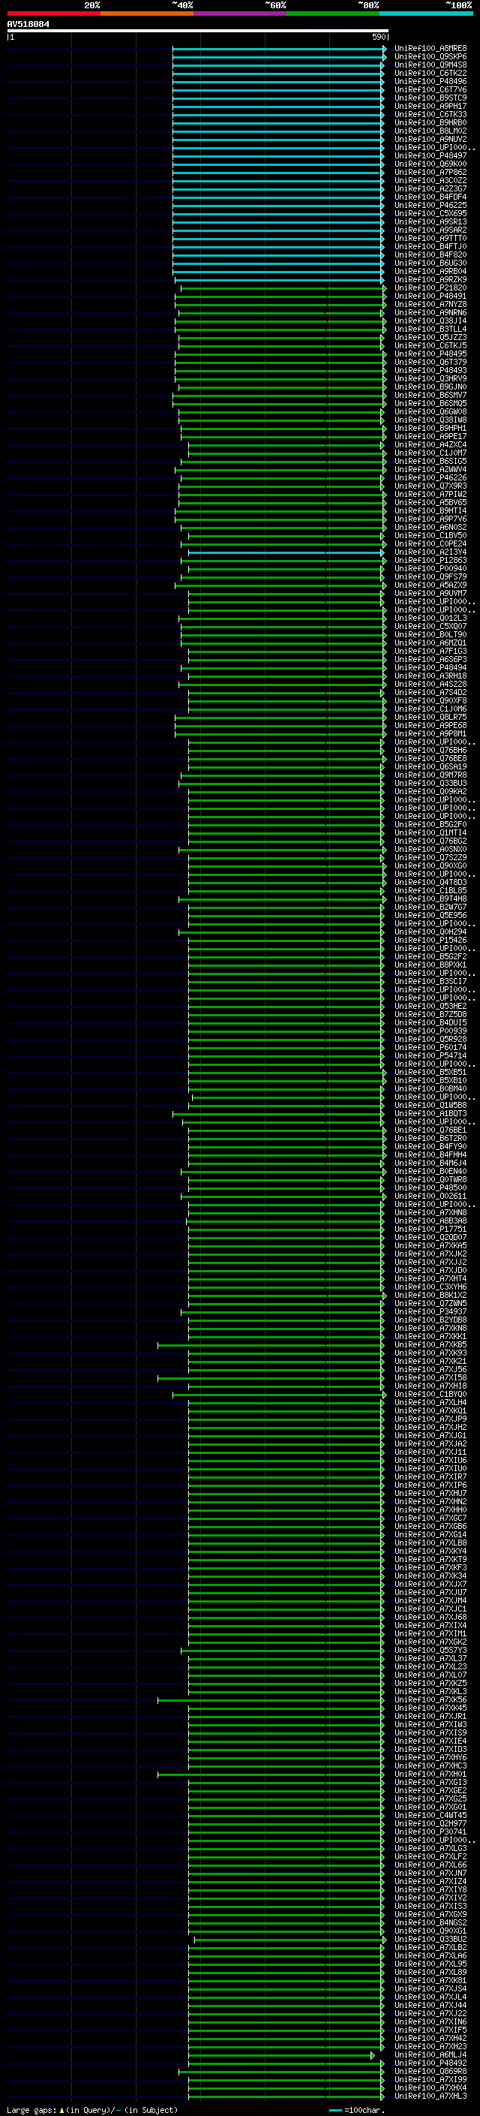
Task: Select the UniRef100_A9TTT0 label
Action: coord(430,238)
